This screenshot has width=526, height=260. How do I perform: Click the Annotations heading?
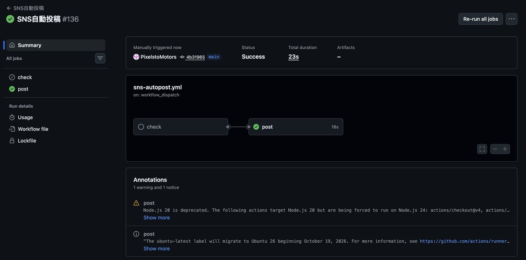(x=150, y=180)
